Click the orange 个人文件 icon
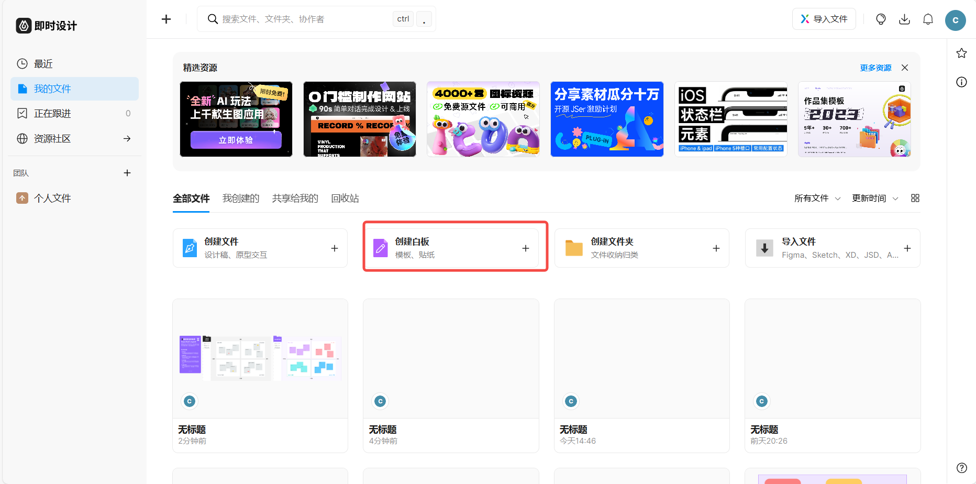Image resolution: width=976 pixels, height=484 pixels. (22, 198)
